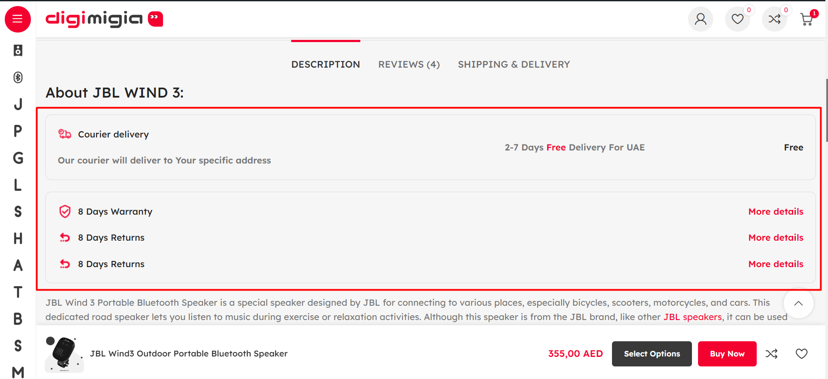
Task: Click the Buy Now button
Action: (727, 354)
